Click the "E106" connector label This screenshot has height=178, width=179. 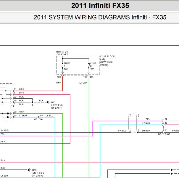coord(167,134)
